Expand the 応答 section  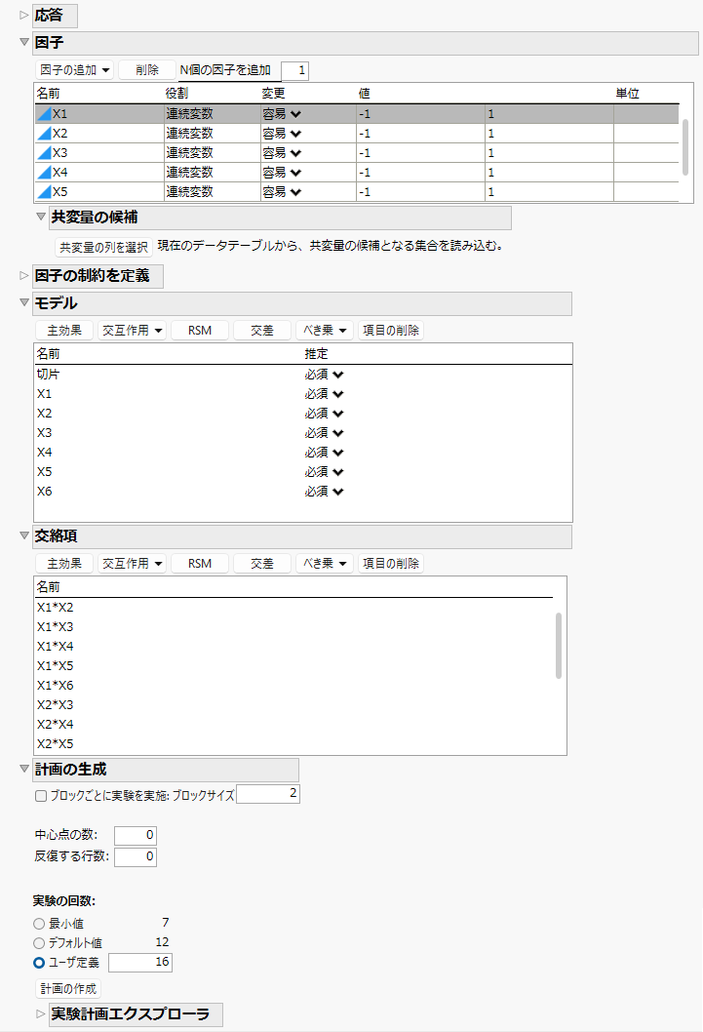click(24, 16)
